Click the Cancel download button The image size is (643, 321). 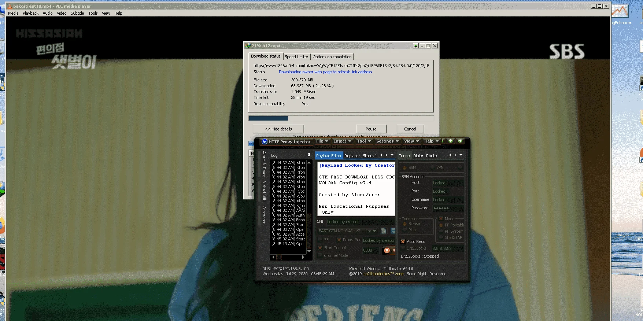(410, 129)
